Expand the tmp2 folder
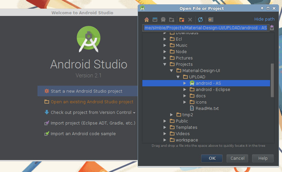282x172 pixels. point(171,115)
